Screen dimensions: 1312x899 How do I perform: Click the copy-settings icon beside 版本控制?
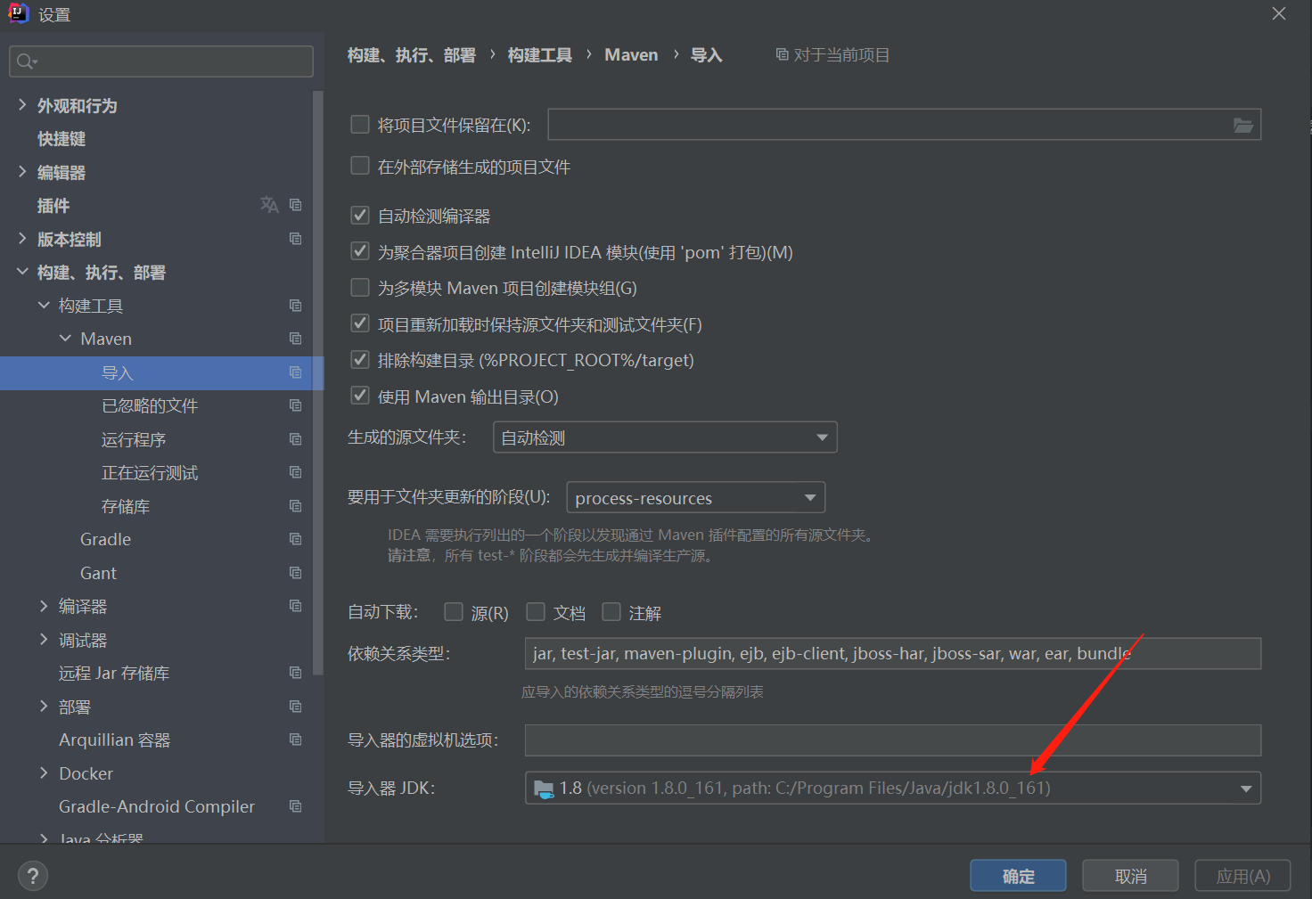pos(295,239)
